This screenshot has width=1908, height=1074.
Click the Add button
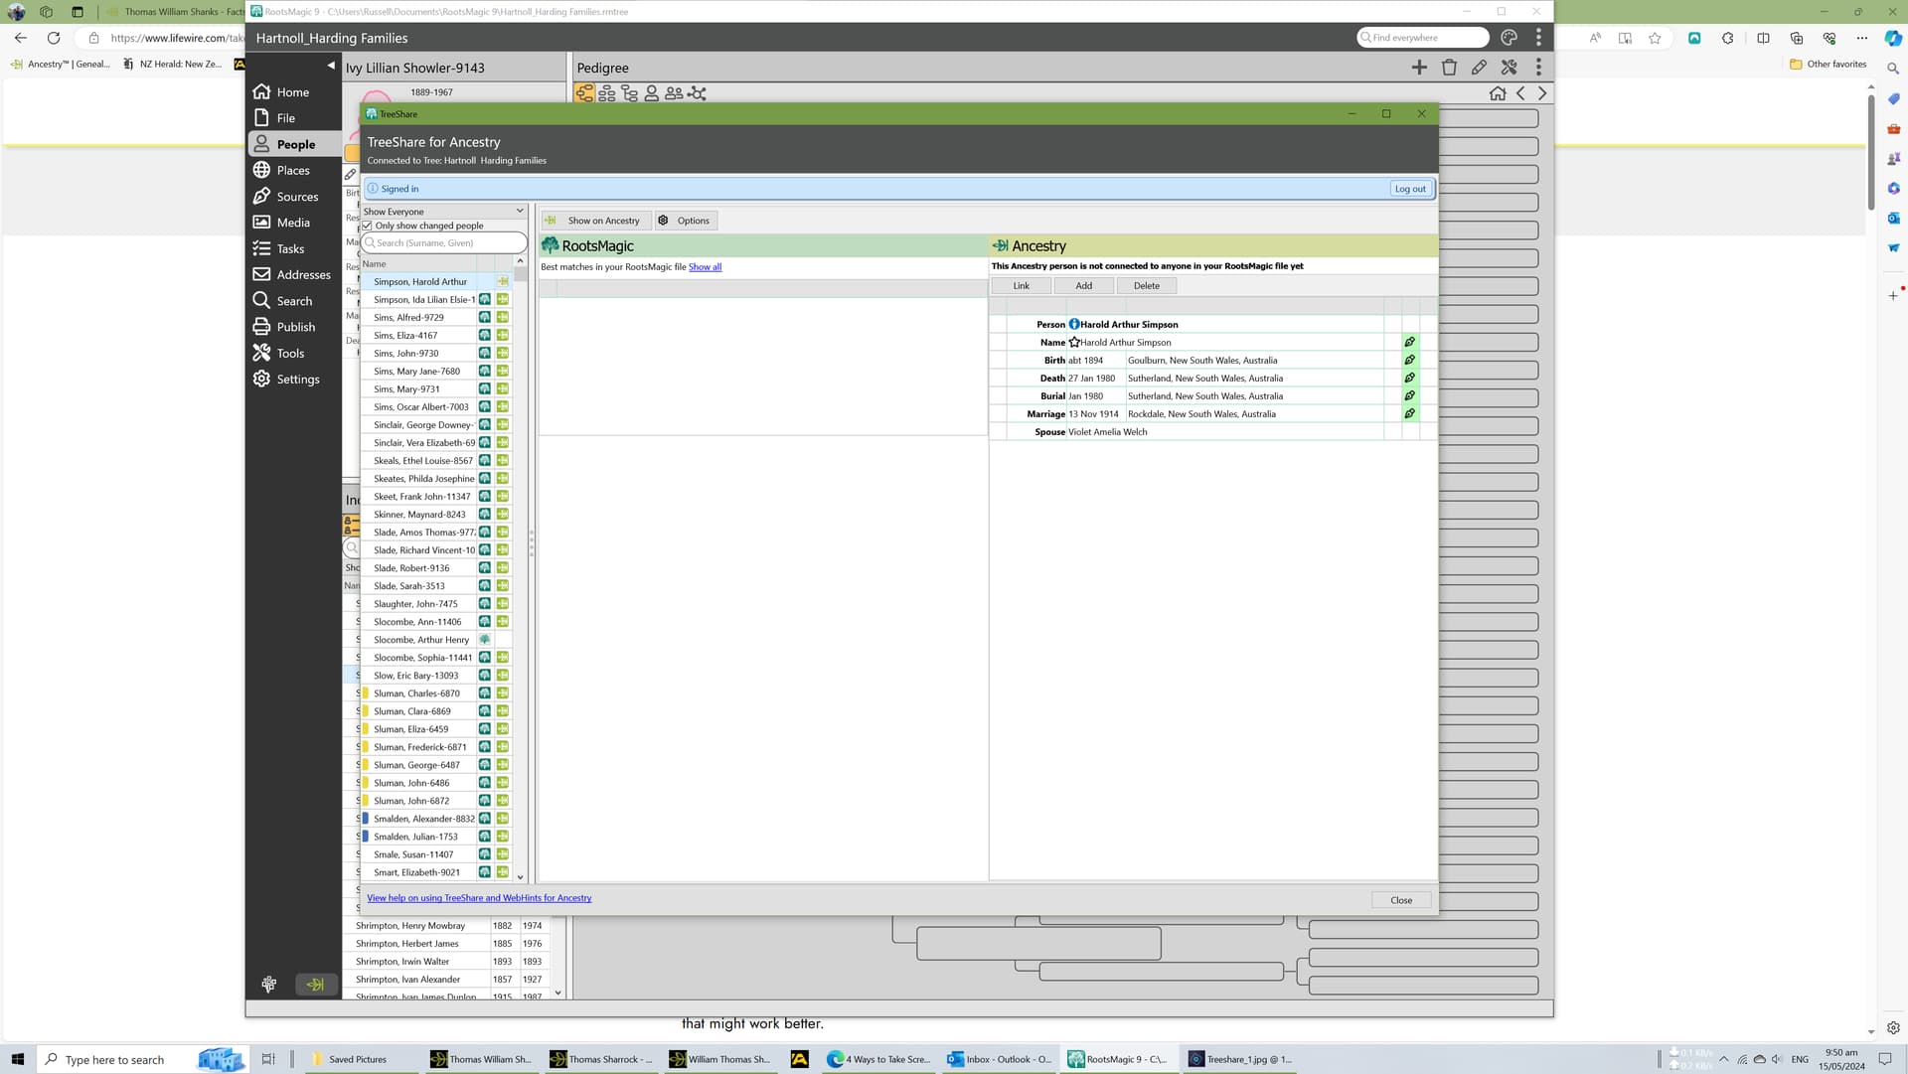[1083, 286]
